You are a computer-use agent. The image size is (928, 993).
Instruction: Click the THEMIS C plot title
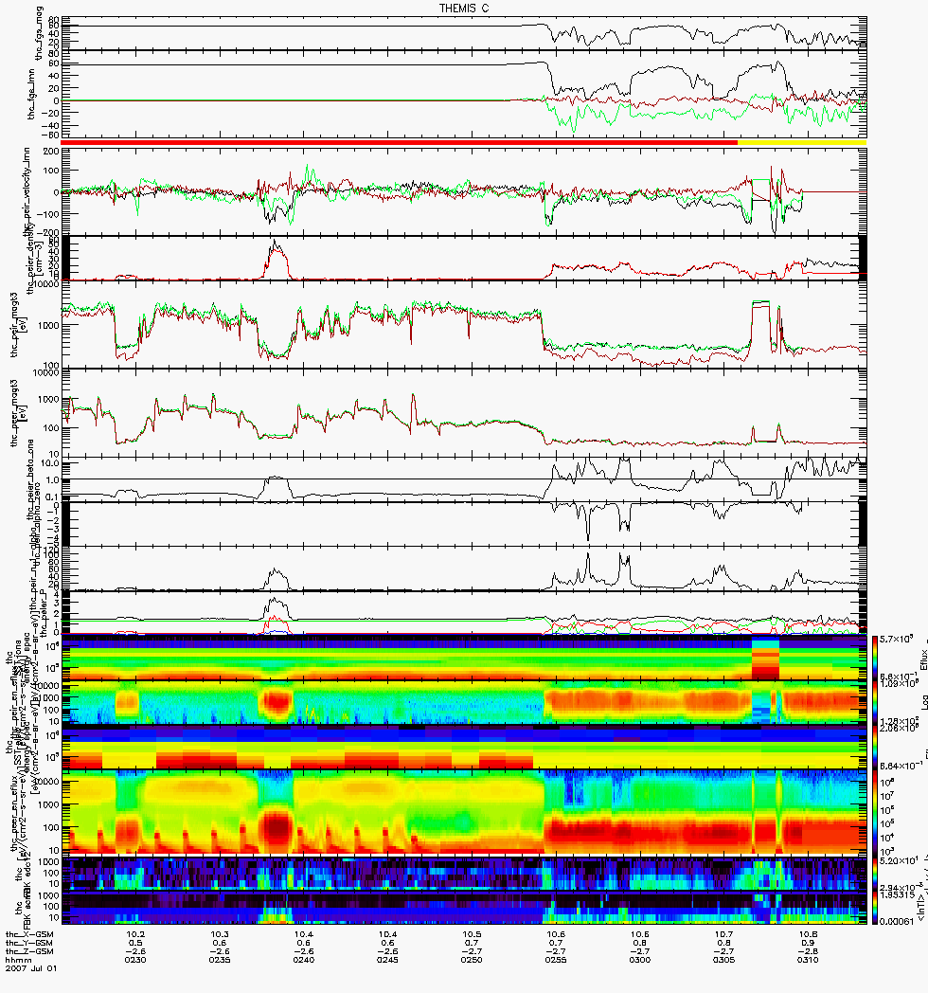(464, 9)
